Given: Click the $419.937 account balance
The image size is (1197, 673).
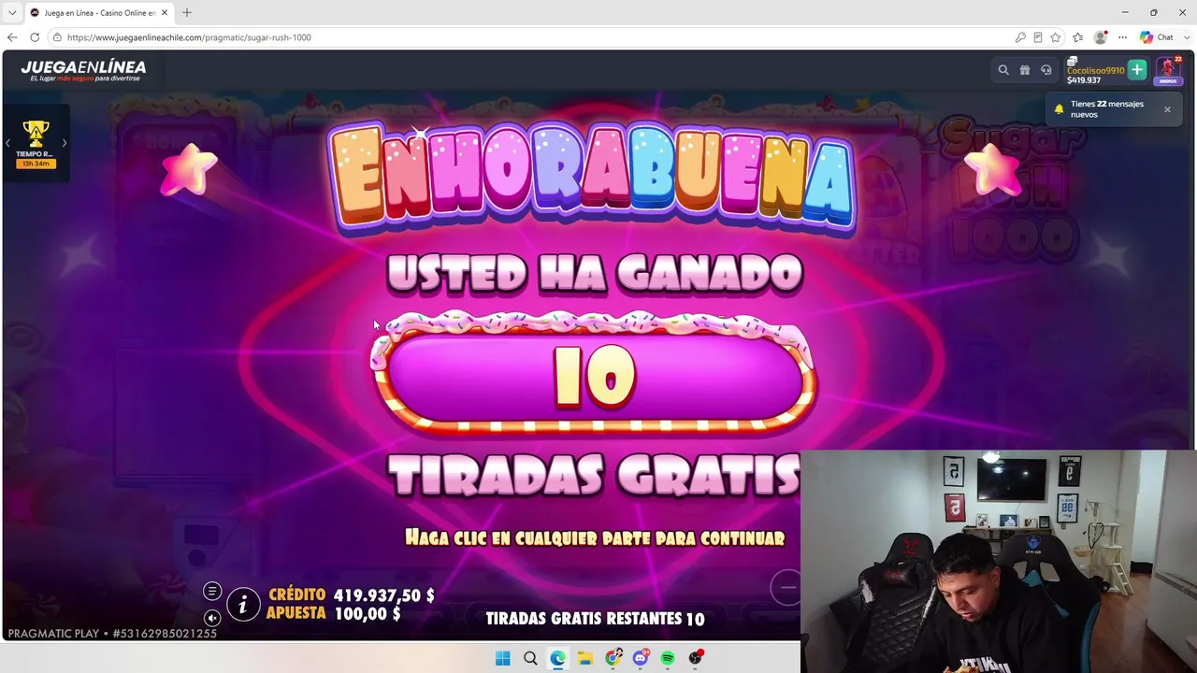Looking at the screenshot, I should coord(1084,80).
